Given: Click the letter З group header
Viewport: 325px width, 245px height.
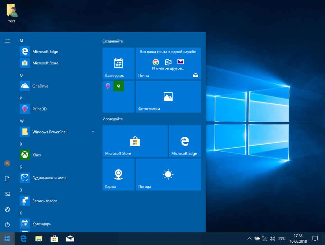Looking at the screenshot, I should (x=21, y=190).
